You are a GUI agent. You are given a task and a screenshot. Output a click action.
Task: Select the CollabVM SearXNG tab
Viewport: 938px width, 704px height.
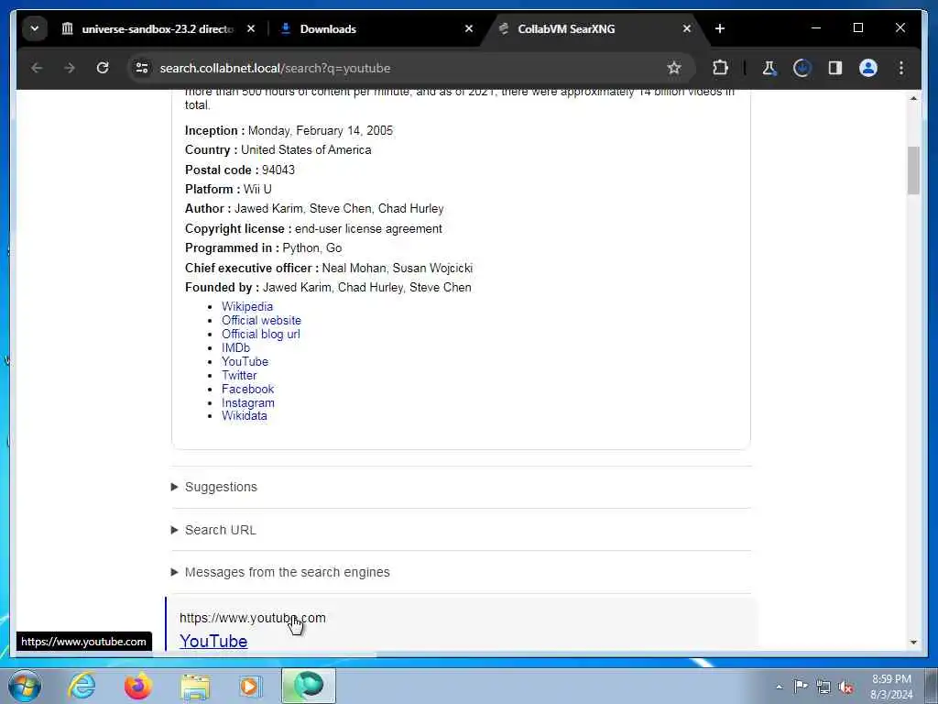pos(566,28)
